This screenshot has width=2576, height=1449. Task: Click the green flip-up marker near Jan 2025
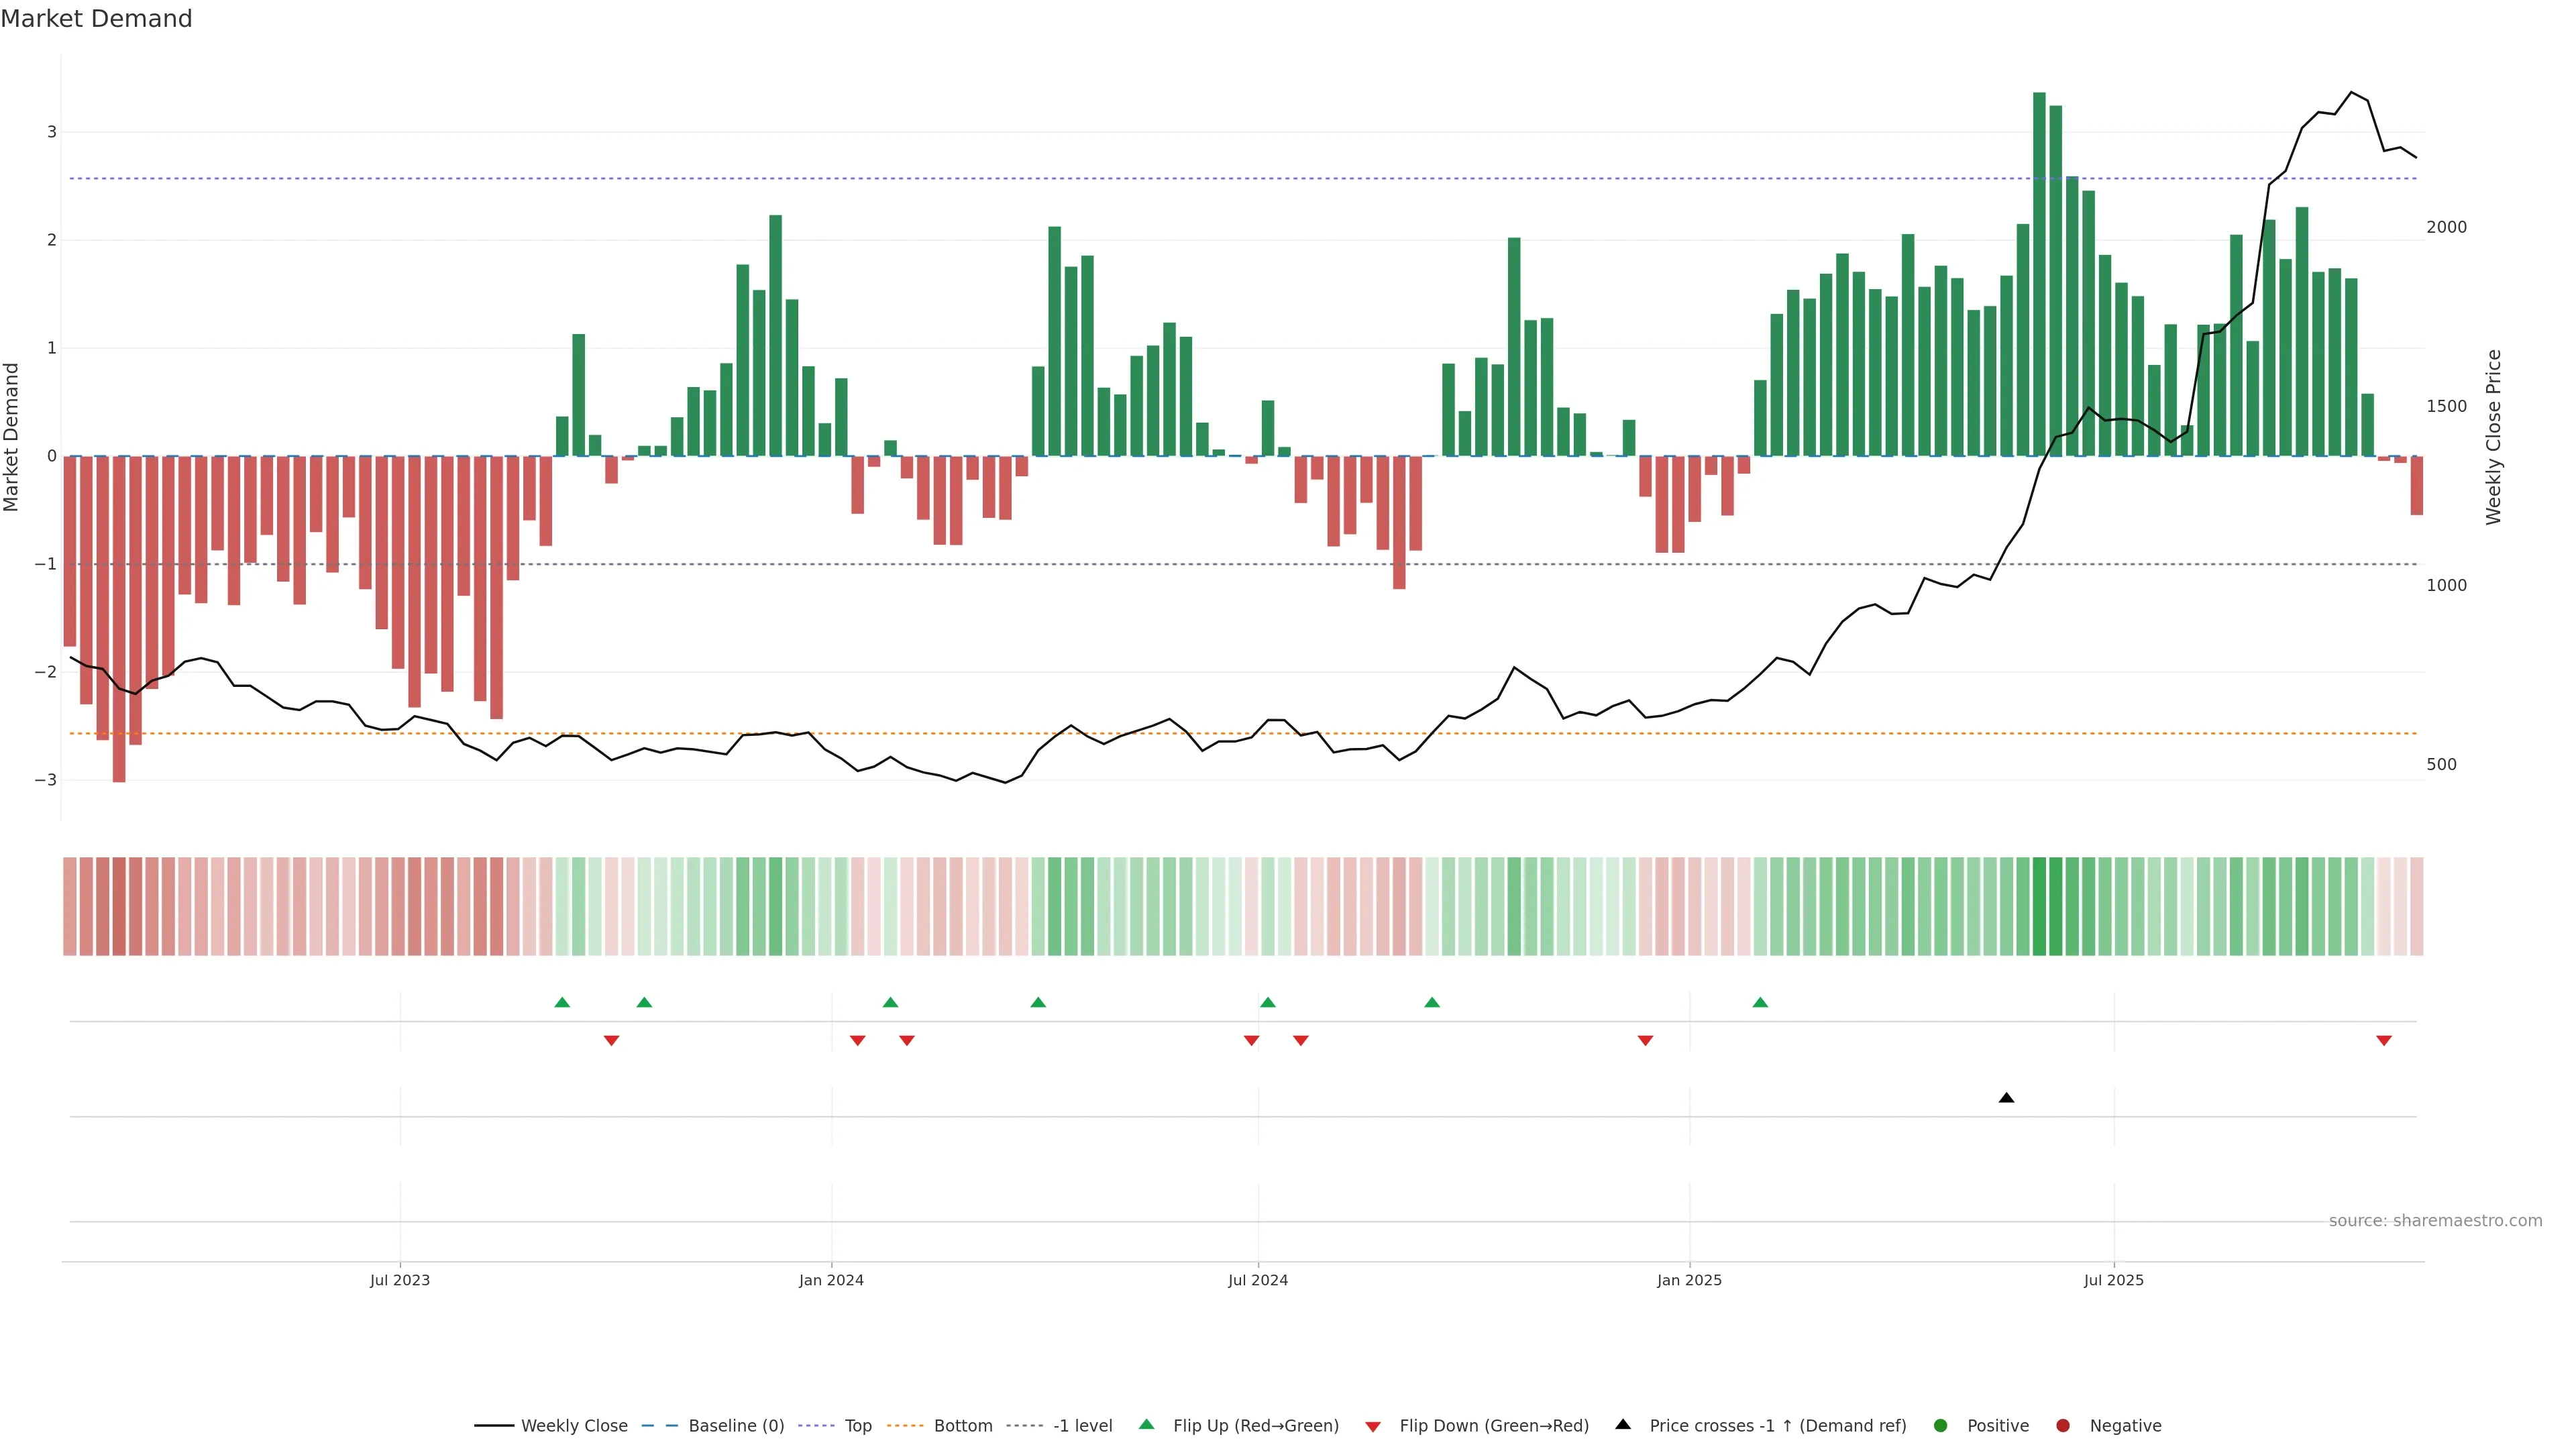pyautogui.click(x=1760, y=1002)
